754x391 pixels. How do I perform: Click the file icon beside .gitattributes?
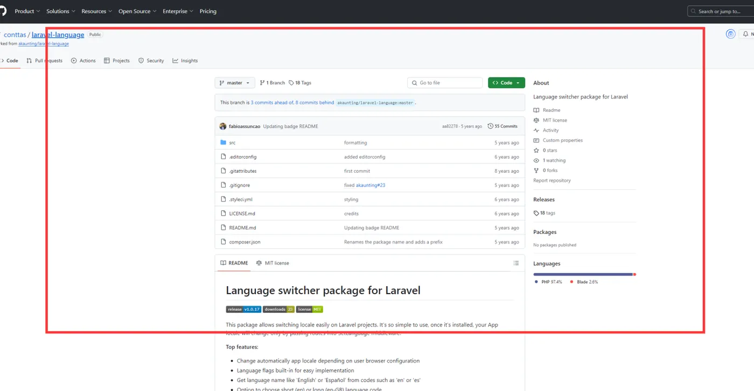click(224, 171)
